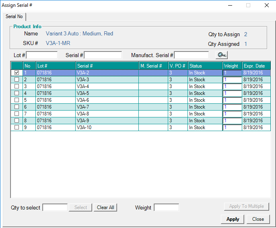
Task: Check the checkbox for serial V3A-3
Action: 16,80
